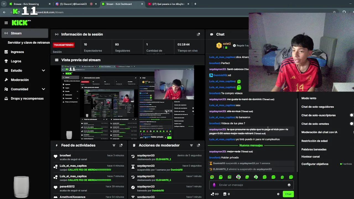The image size is (354, 199).
Task: Pop out Feed de actividades panel
Action: (121, 145)
